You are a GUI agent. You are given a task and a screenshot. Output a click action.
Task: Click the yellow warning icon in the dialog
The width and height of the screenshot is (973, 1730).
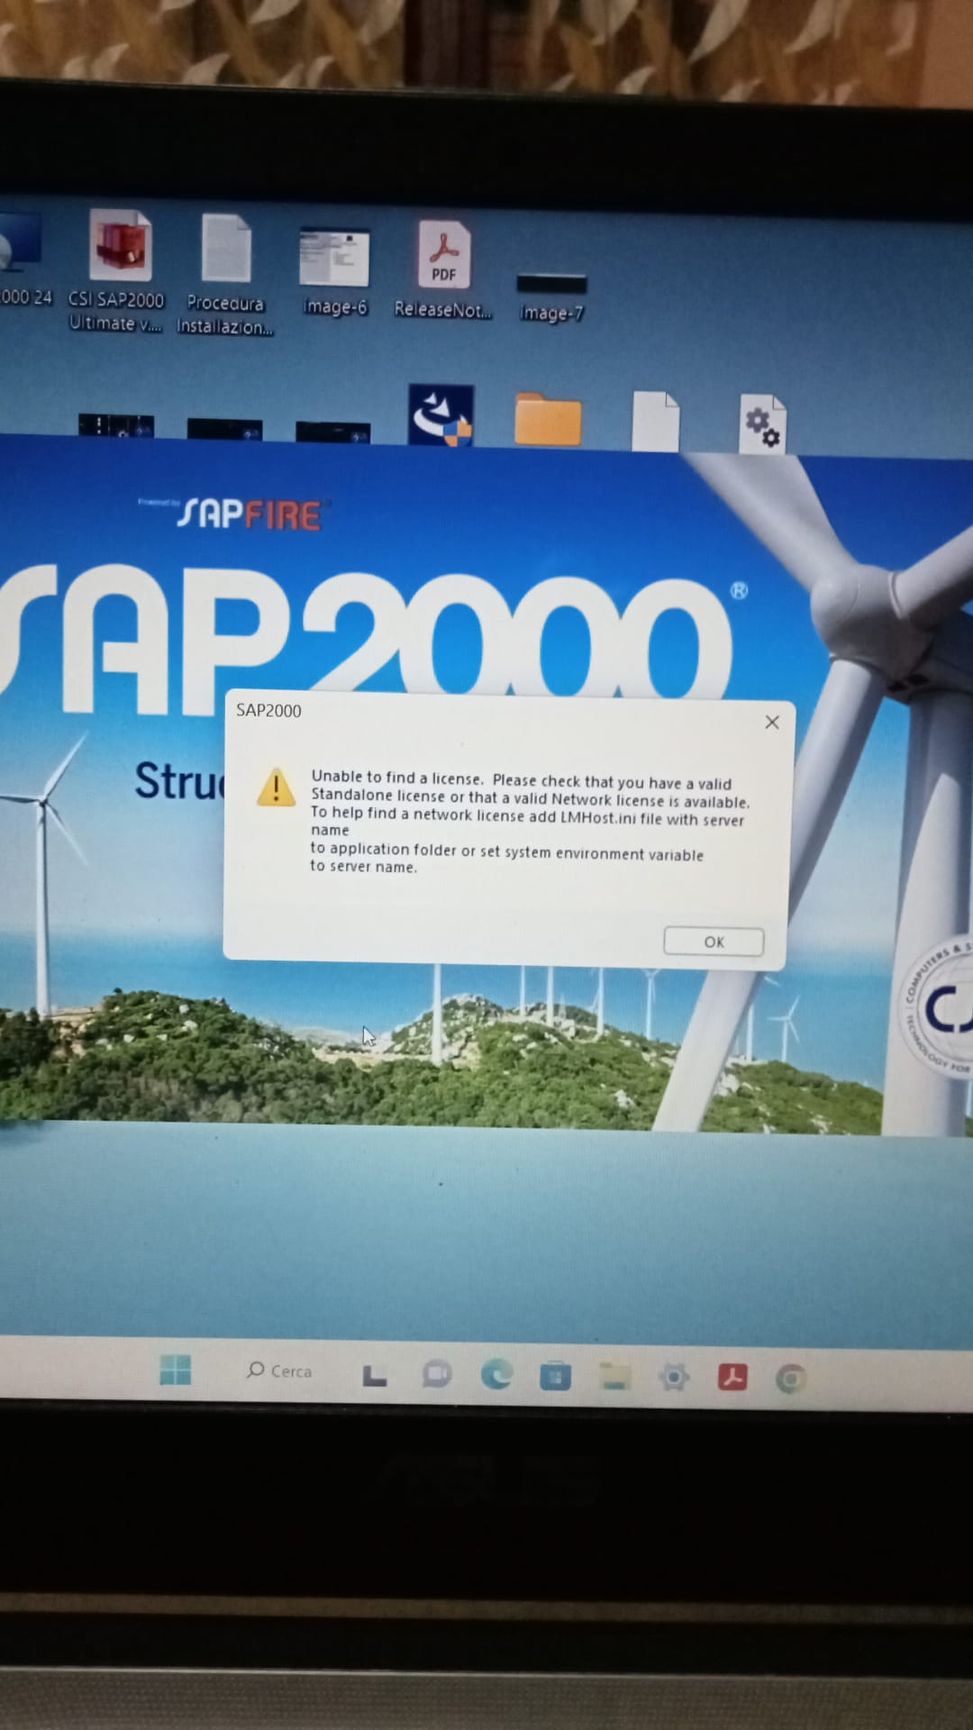point(276,787)
